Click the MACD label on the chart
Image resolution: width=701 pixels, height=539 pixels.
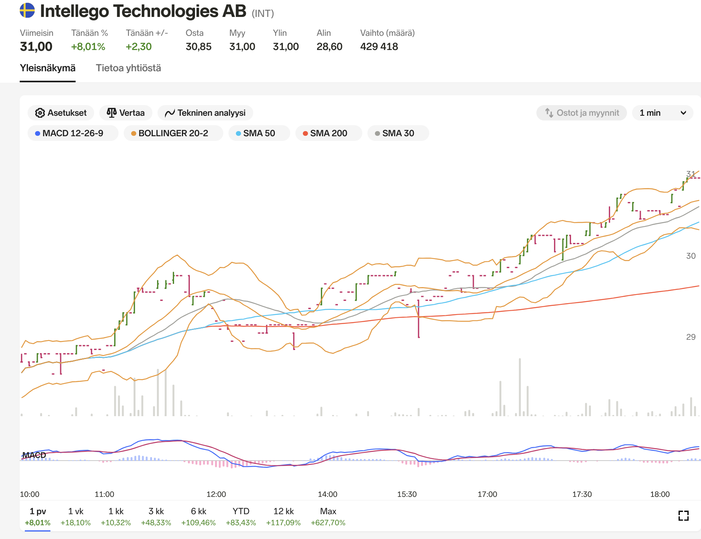point(34,455)
